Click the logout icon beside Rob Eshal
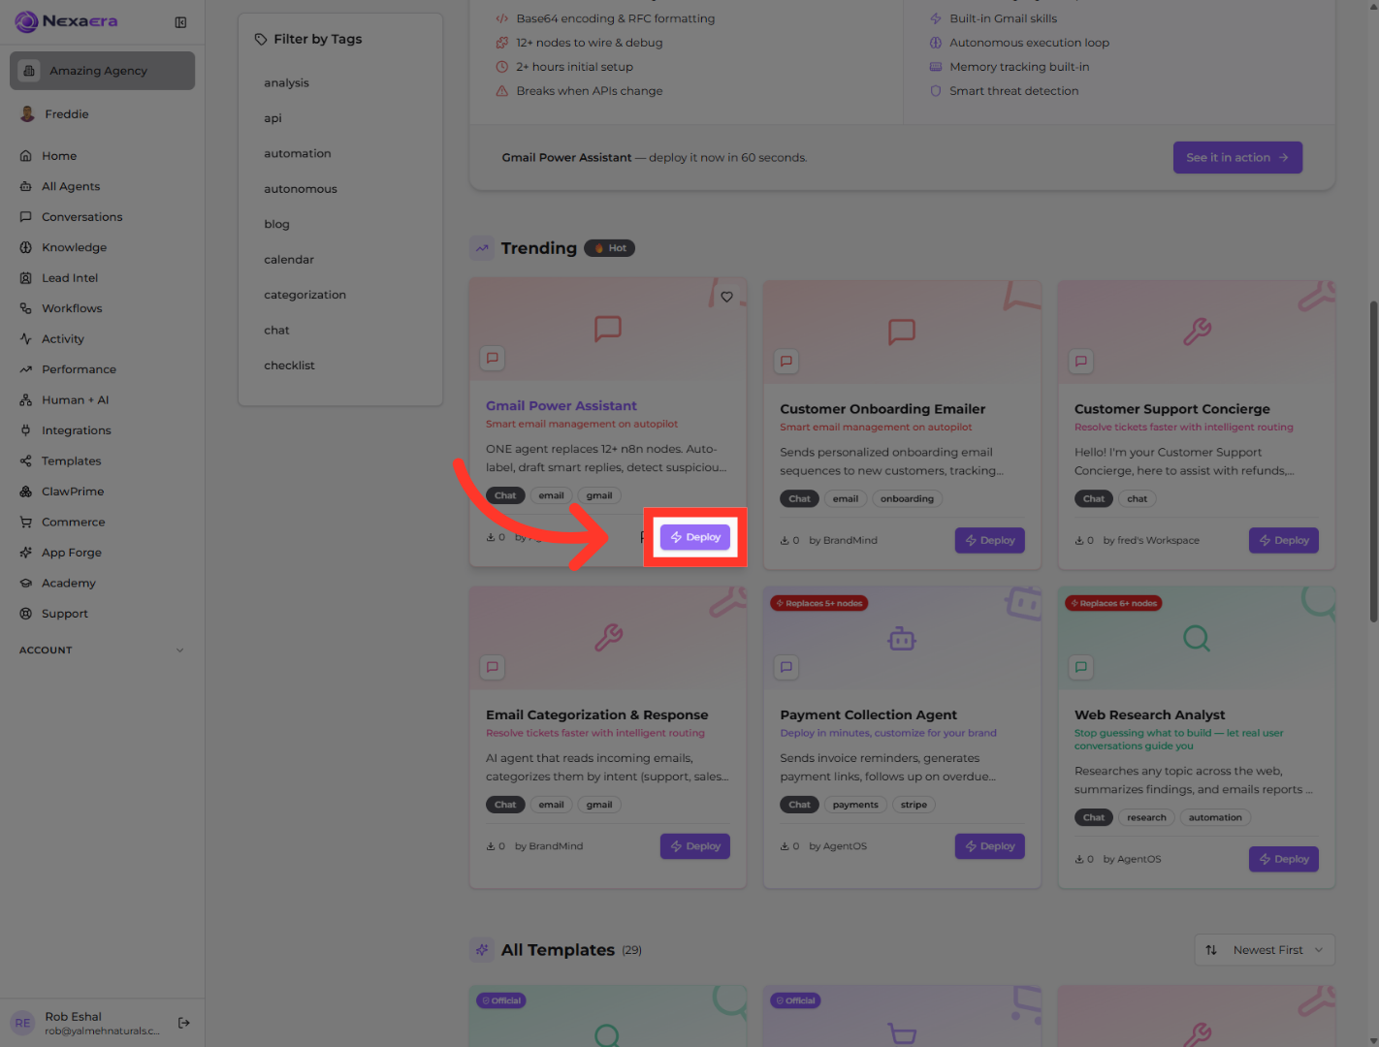 click(x=184, y=1023)
